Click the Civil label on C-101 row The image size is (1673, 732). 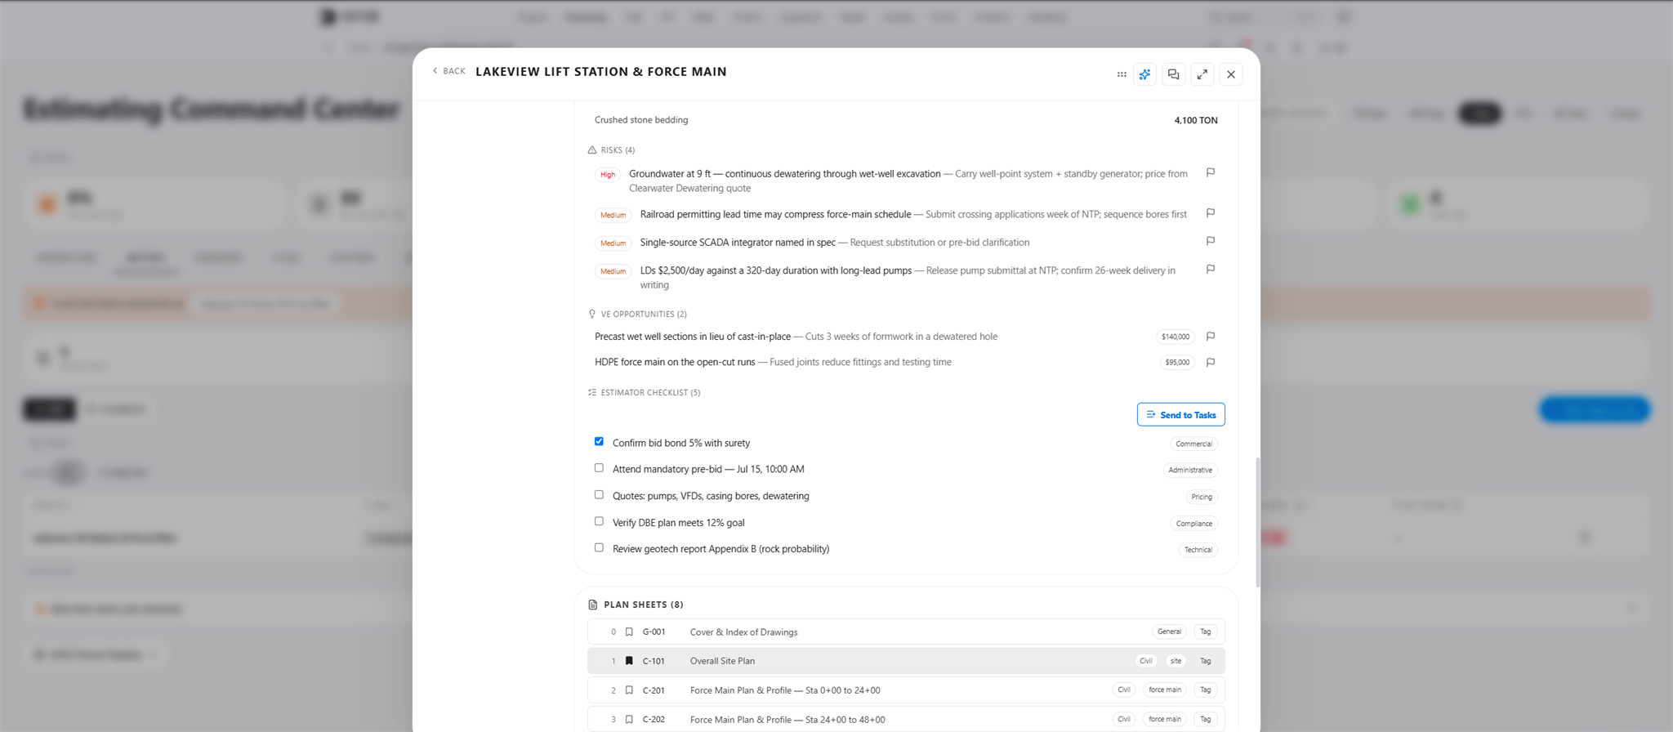pyautogui.click(x=1146, y=661)
